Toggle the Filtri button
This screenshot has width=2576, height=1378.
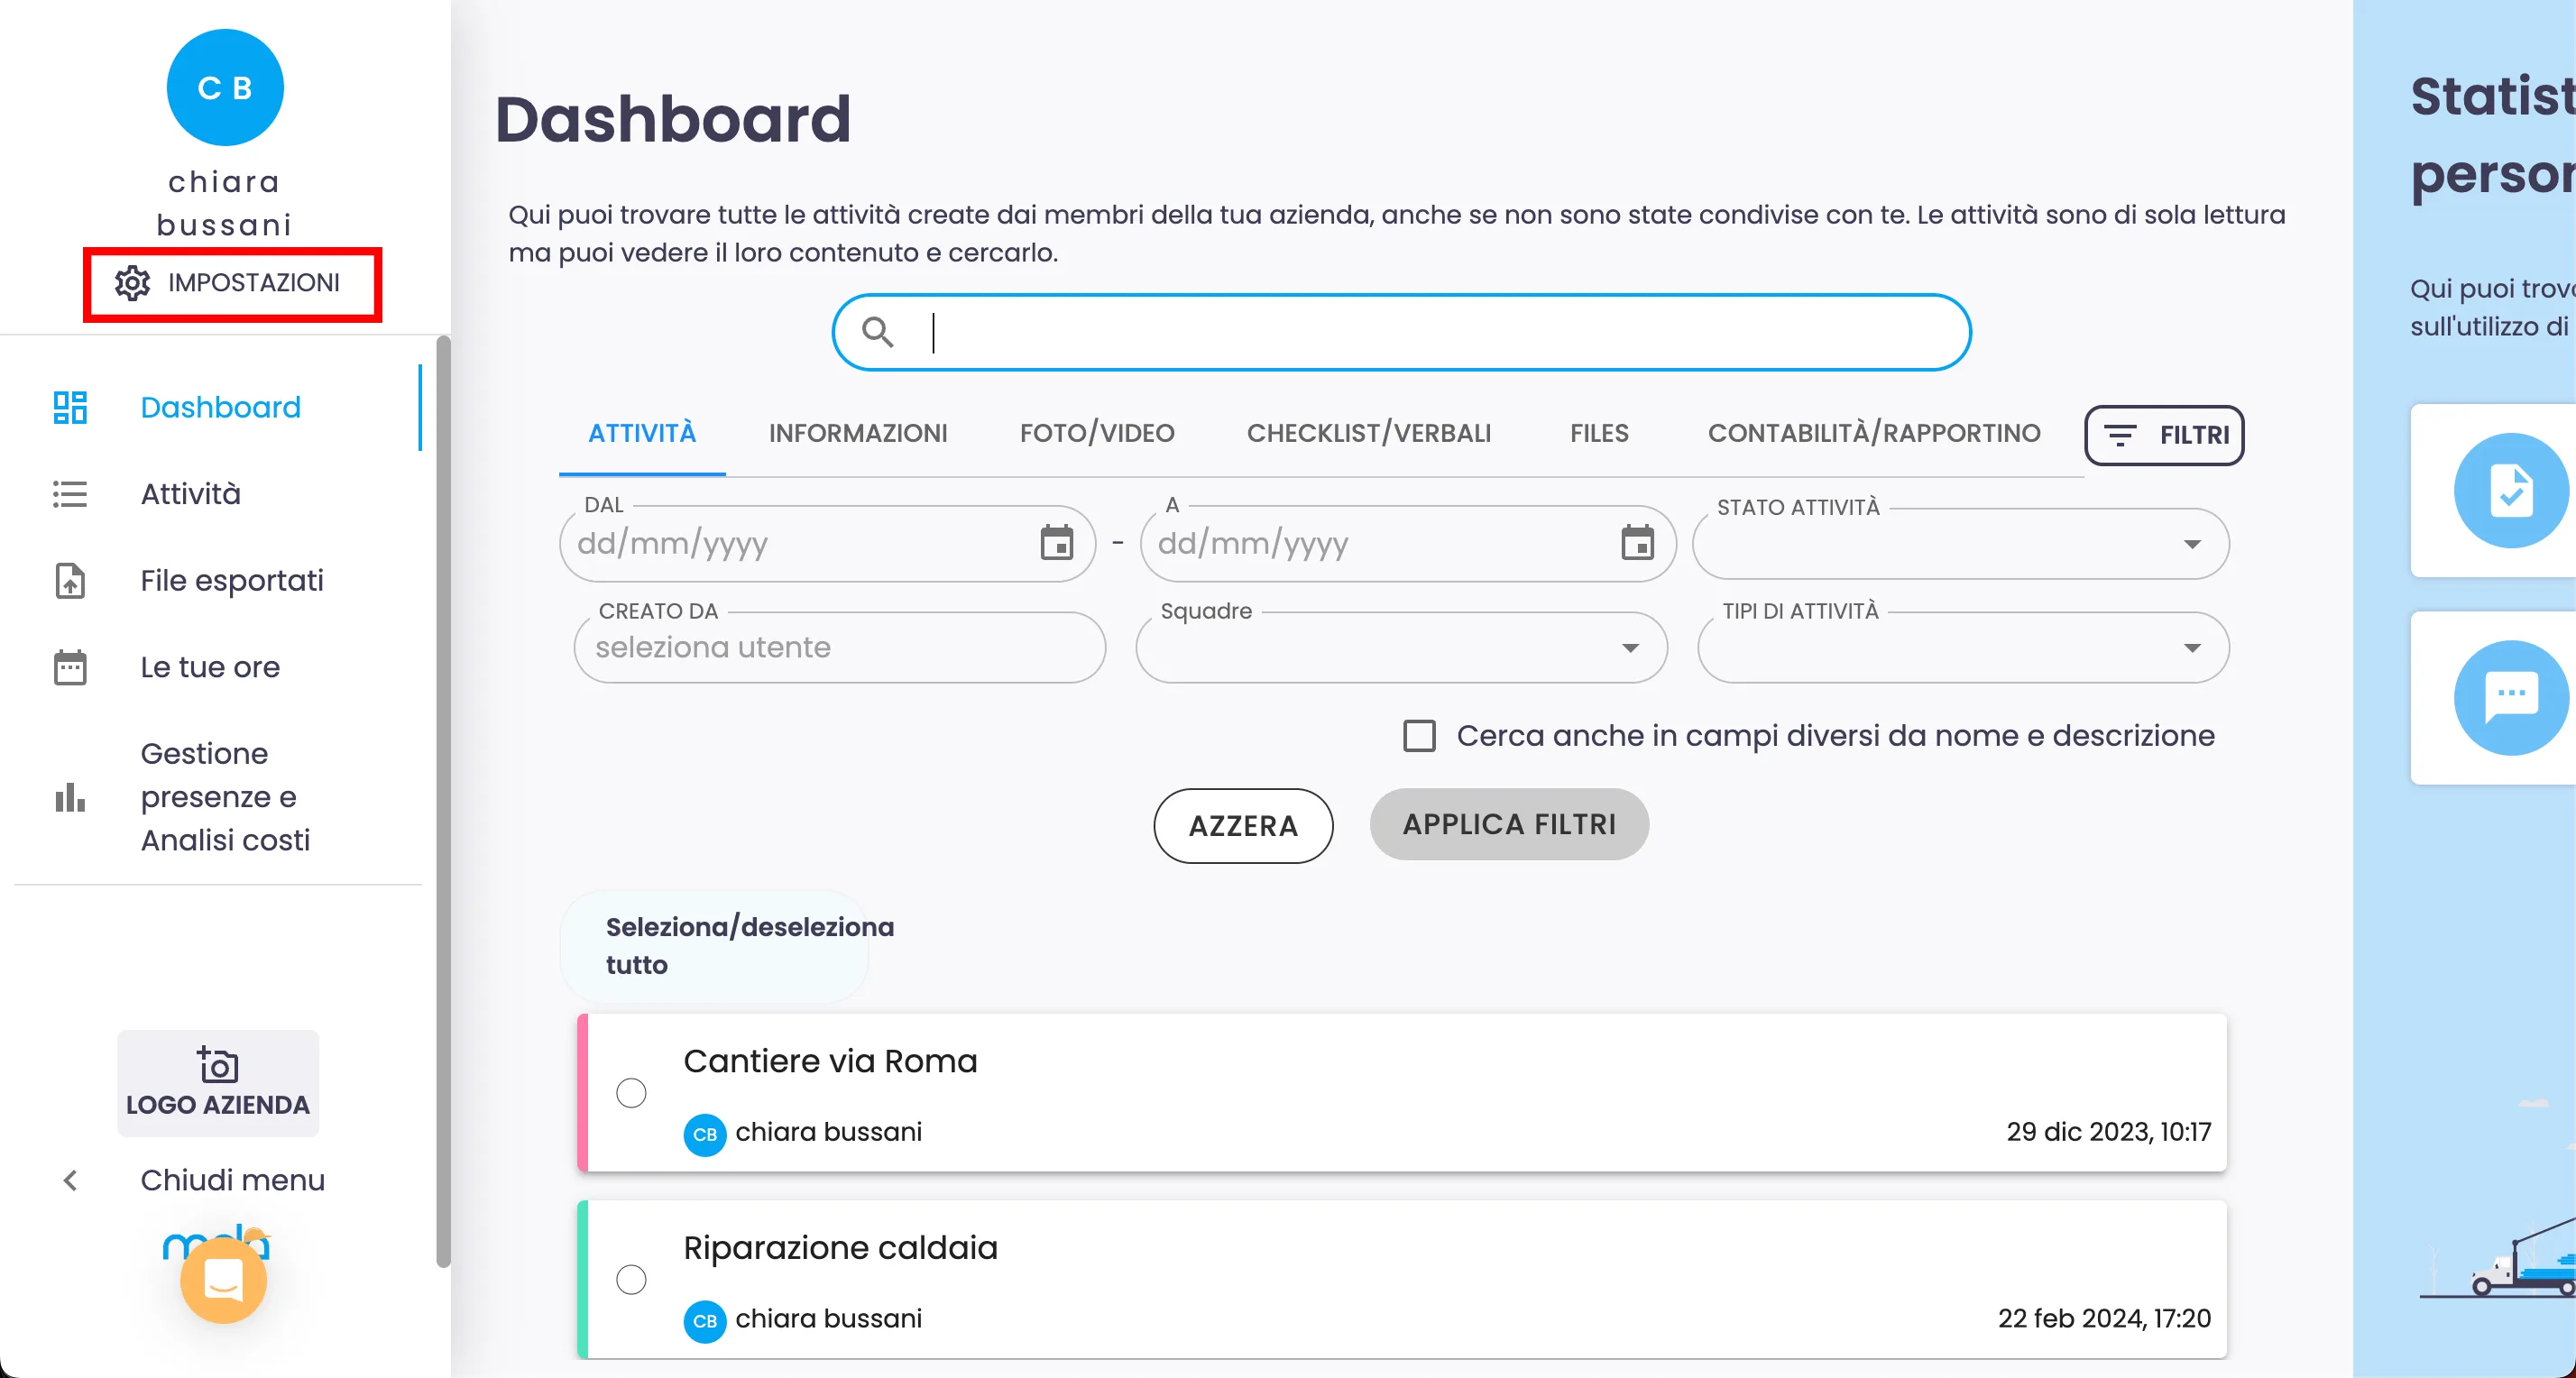(x=2164, y=435)
